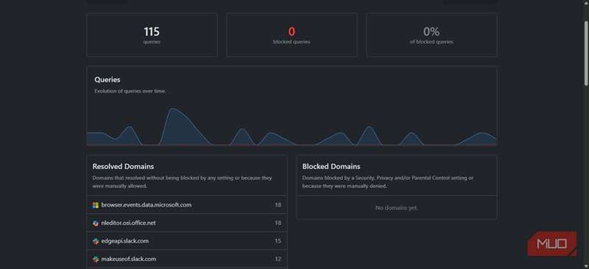This screenshot has height=269, width=589.
Task: Click the 0% of blocked queries value
Action: coord(431,32)
